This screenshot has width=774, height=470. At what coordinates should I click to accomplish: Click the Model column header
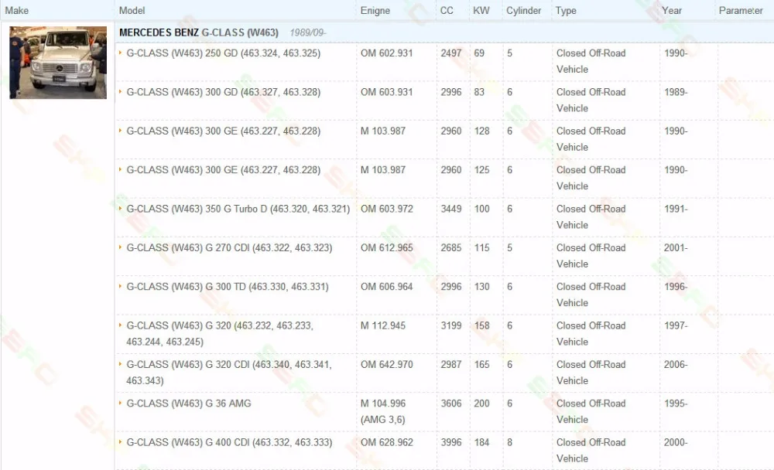point(132,10)
